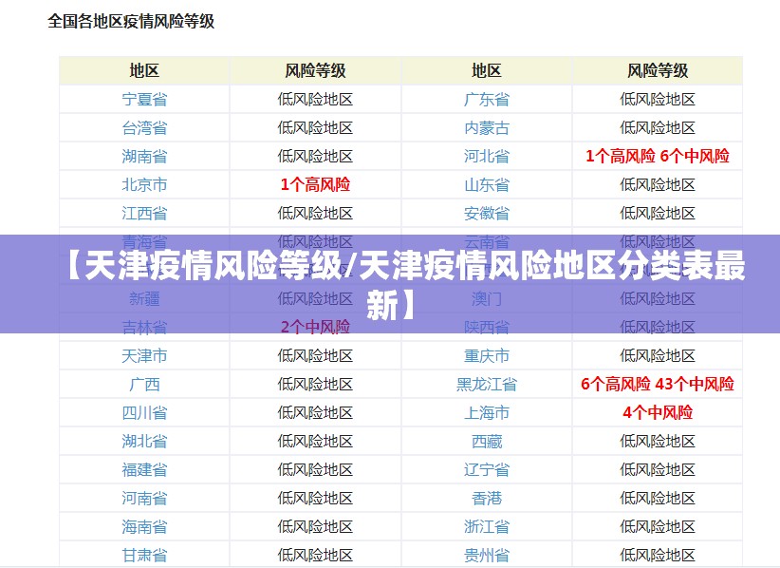Viewport: 780px width, 568px height.
Task: Open the 山东省 link
Action: (x=487, y=184)
